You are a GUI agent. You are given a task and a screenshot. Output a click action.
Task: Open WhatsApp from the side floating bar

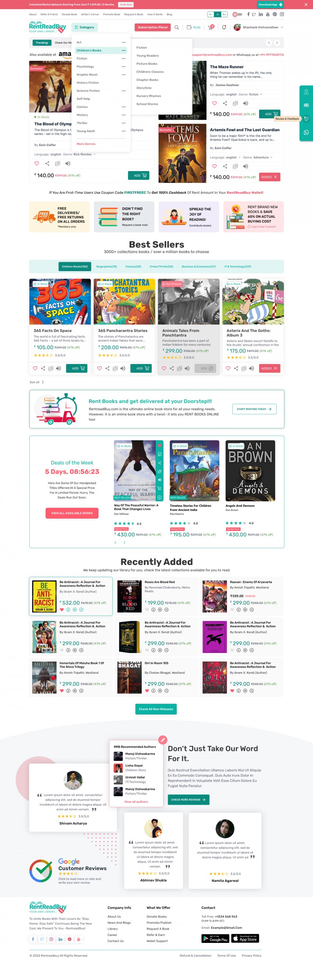(x=306, y=133)
